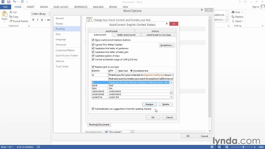Toggle Capitalize first letter of table cells
Screen dimensions: 265x149
tap(93, 52)
